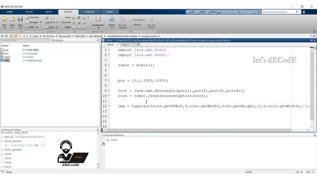The width and height of the screenshot is (317, 178).
Task: Close the test.m editor tab
Action: pos(117,44)
